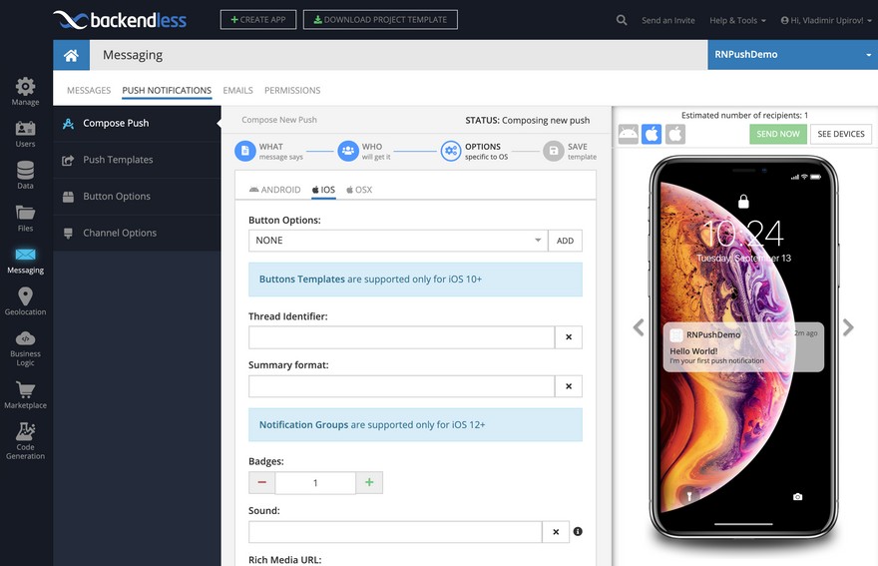This screenshot has width=878, height=566.
Task: Click the Sound field info icon
Action: click(578, 532)
